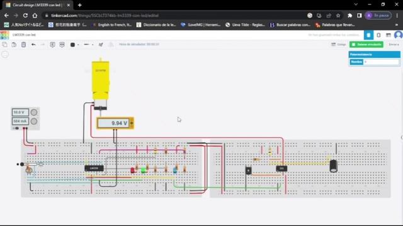
Task: Open the Buscar palabras con... bookmark
Action: (290, 25)
